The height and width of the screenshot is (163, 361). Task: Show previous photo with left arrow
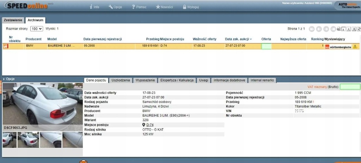4,97
